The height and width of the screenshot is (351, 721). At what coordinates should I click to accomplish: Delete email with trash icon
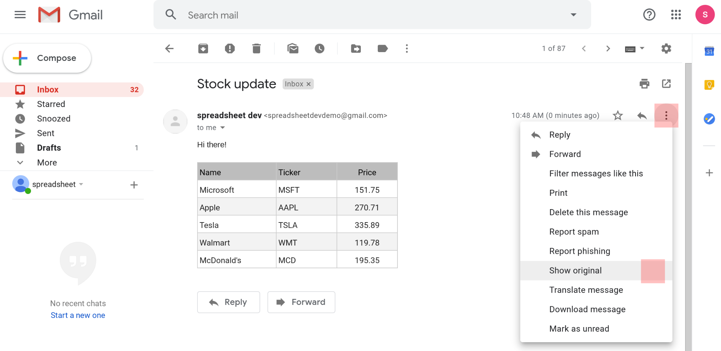(257, 49)
